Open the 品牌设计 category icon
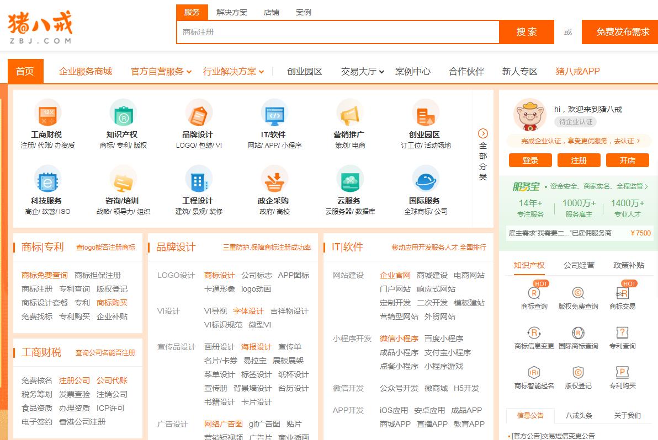658x440 pixels. [199, 116]
